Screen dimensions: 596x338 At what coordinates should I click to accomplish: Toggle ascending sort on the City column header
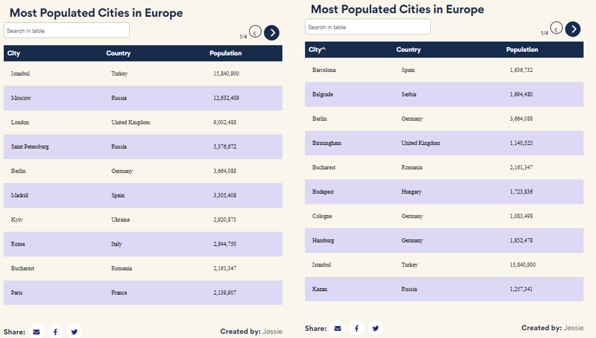click(x=316, y=49)
